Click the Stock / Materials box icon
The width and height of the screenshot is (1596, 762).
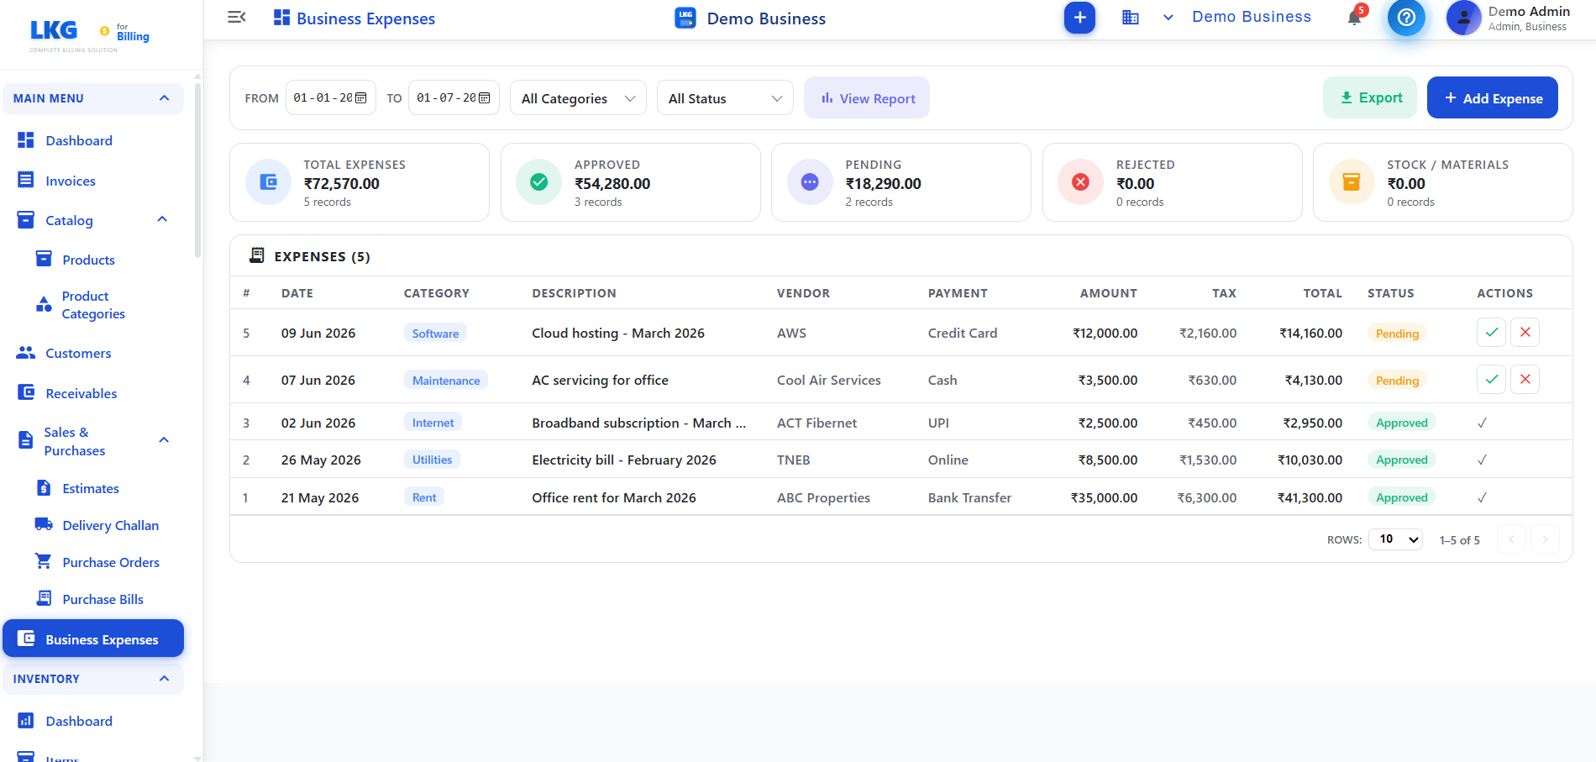[x=1352, y=182]
